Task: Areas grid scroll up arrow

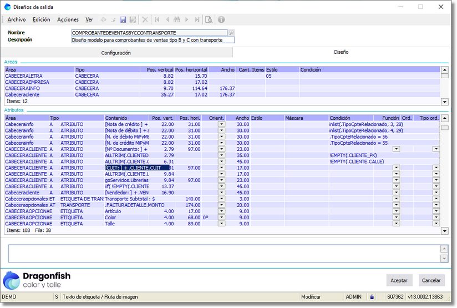Action: pyautogui.click(x=444, y=70)
